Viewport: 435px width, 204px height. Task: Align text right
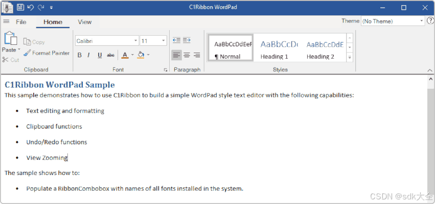click(x=197, y=55)
